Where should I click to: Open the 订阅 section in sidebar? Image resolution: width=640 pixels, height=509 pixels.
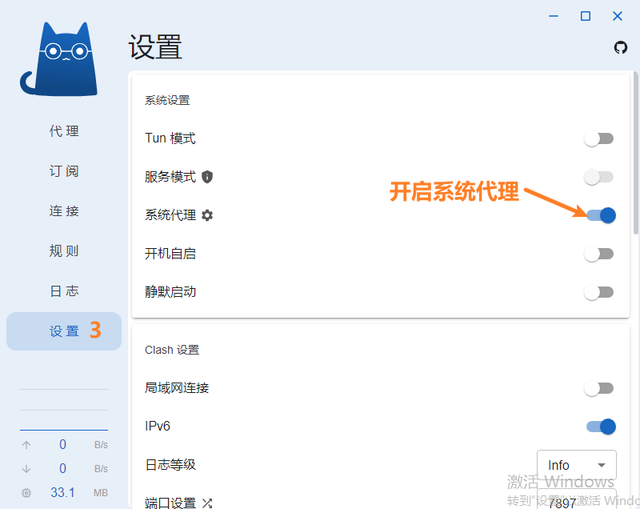point(64,171)
